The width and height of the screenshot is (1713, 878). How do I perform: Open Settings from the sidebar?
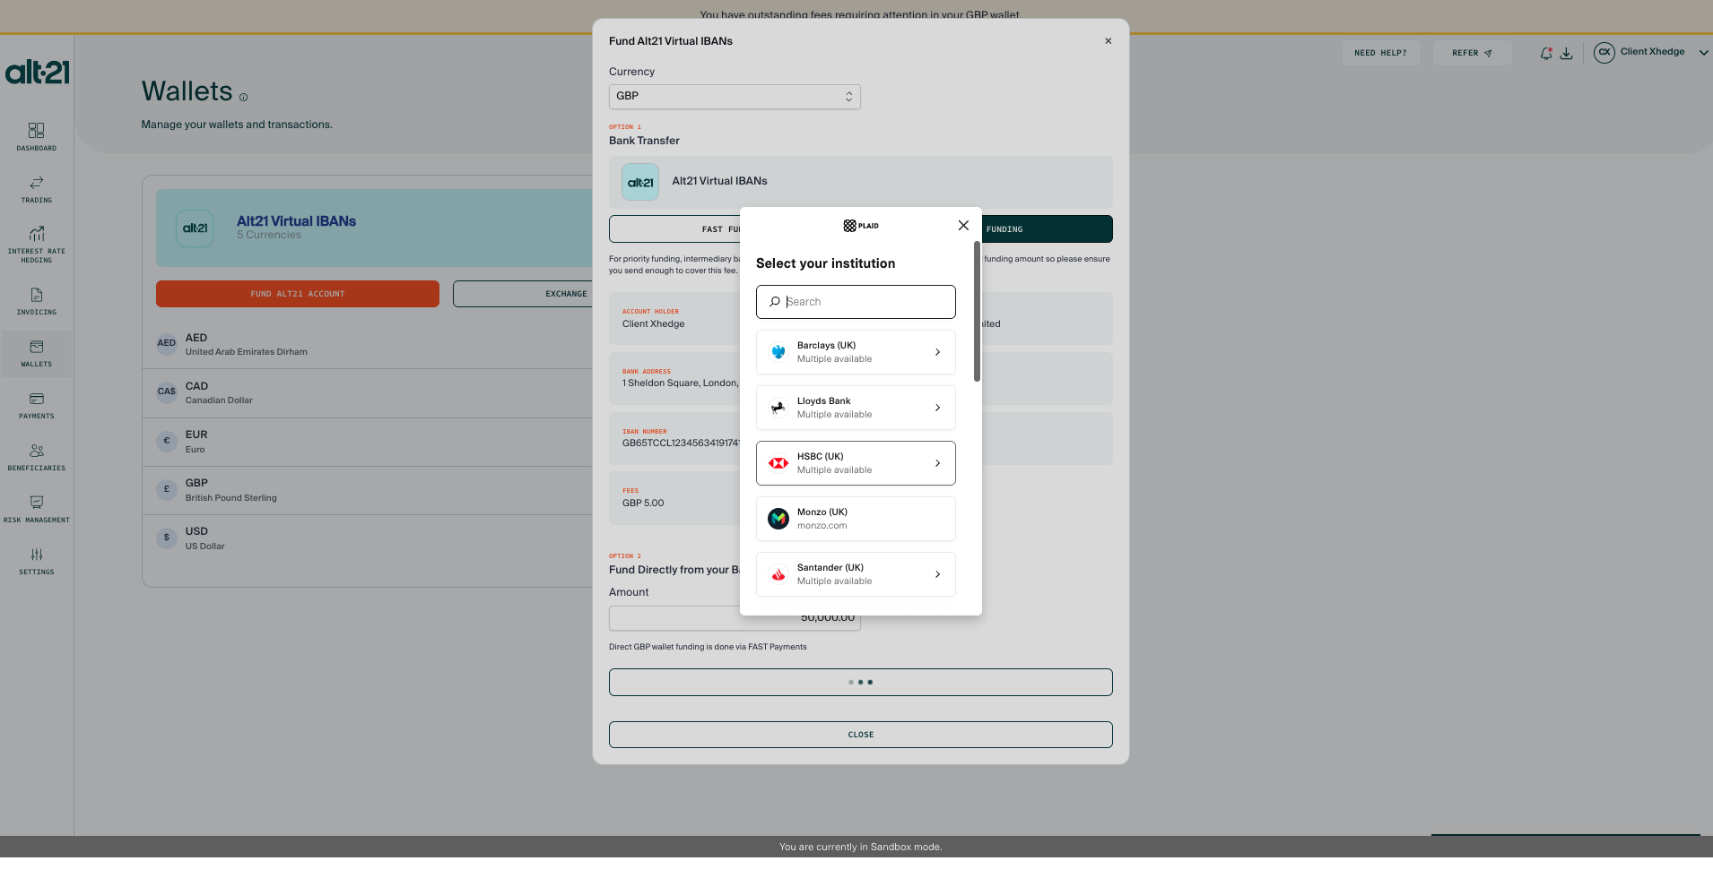pos(36,560)
